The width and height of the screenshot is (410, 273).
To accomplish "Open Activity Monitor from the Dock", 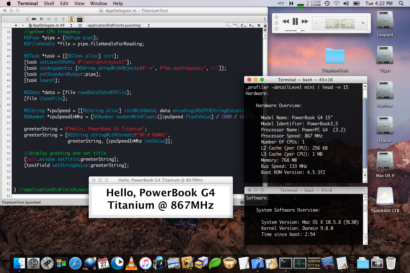I will 299,263.
